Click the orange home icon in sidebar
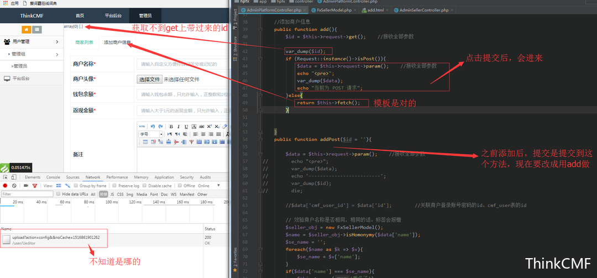Viewport: 597px width, 278px height. (x=27, y=29)
